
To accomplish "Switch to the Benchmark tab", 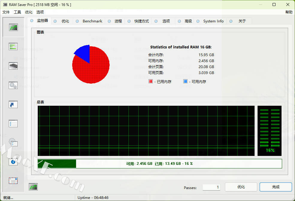I will 92,21.
